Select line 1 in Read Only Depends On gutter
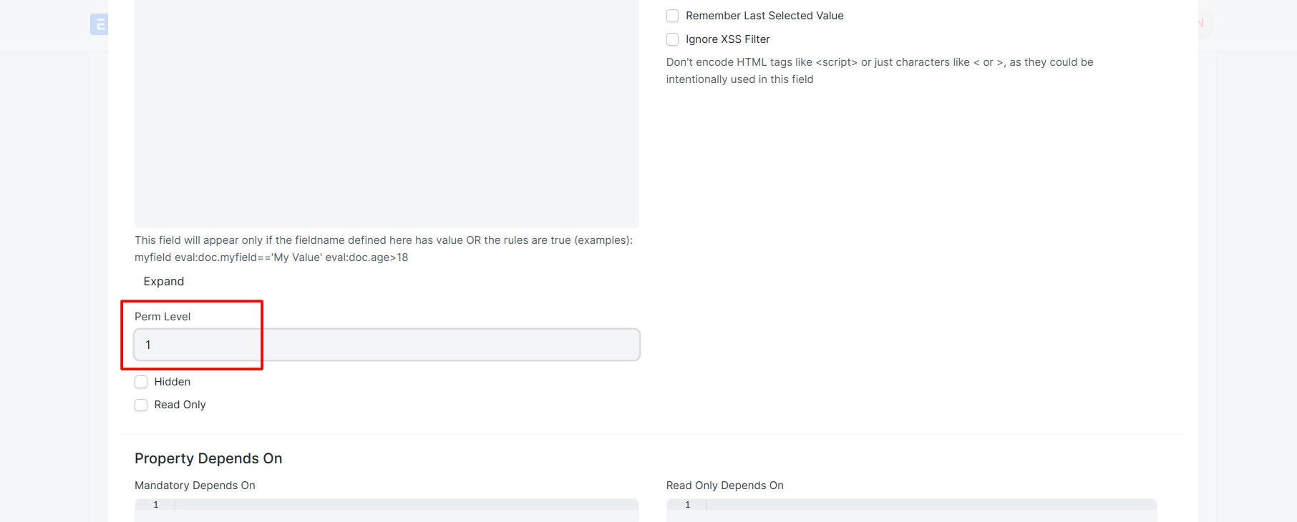Image resolution: width=1297 pixels, height=522 pixels. point(687,505)
